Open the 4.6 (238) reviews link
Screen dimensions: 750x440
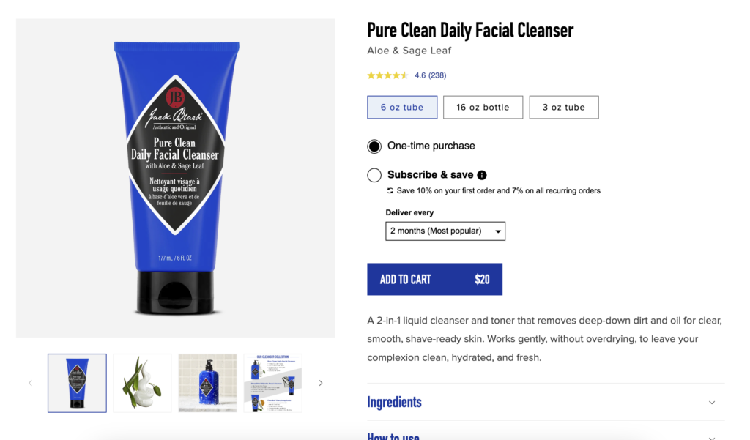point(430,75)
